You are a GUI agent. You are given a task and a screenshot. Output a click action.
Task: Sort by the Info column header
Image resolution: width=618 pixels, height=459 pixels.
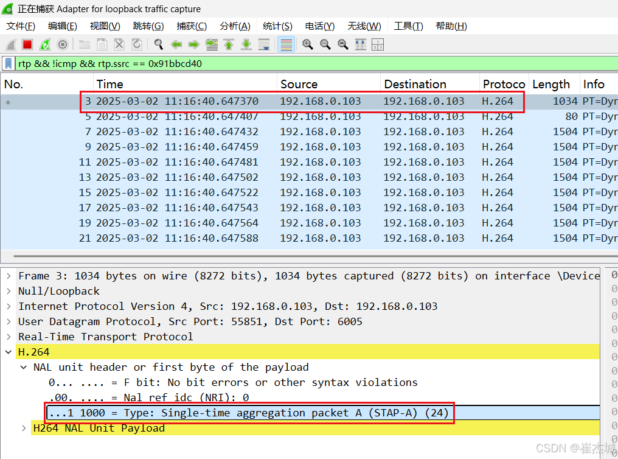(599, 84)
